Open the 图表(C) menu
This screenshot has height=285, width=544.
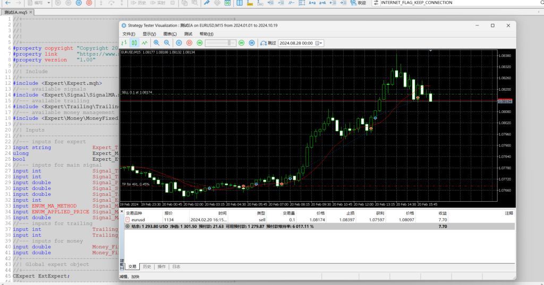tap(170, 34)
